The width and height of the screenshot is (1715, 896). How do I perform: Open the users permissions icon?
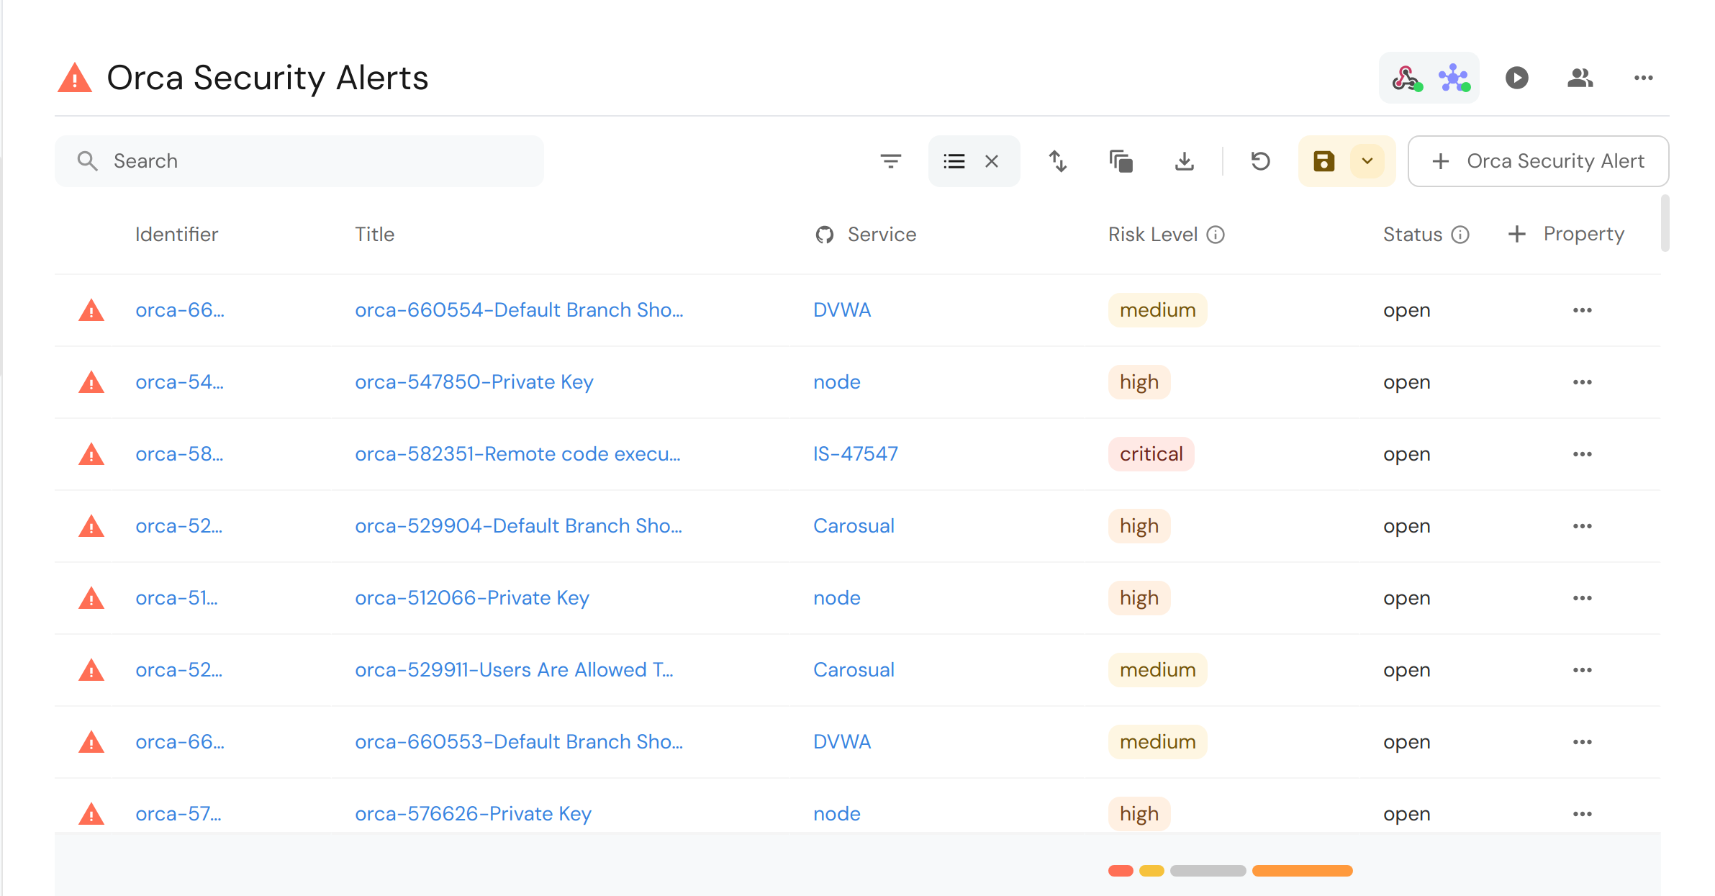[x=1580, y=78]
